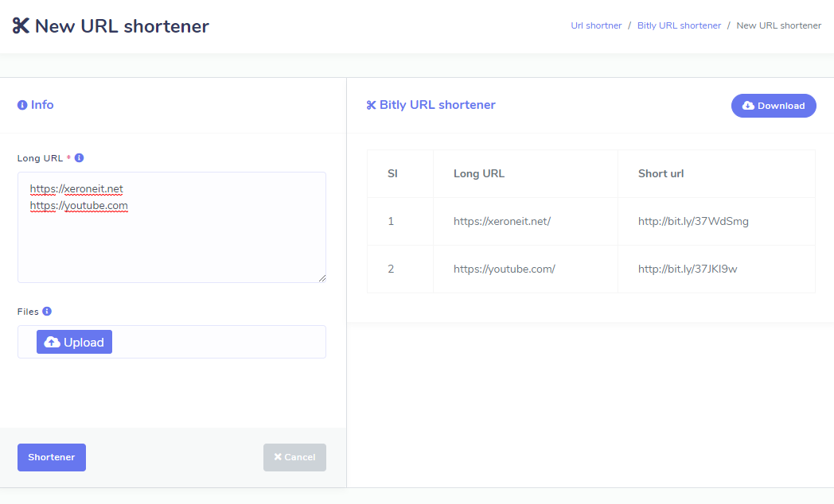The image size is (834, 504).
Task: Click the https://youtube.com/ table cell
Action: [x=504, y=269]
